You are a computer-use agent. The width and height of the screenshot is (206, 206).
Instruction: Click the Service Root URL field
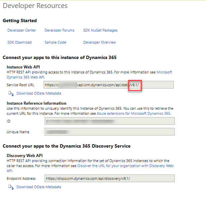[109, 85]
